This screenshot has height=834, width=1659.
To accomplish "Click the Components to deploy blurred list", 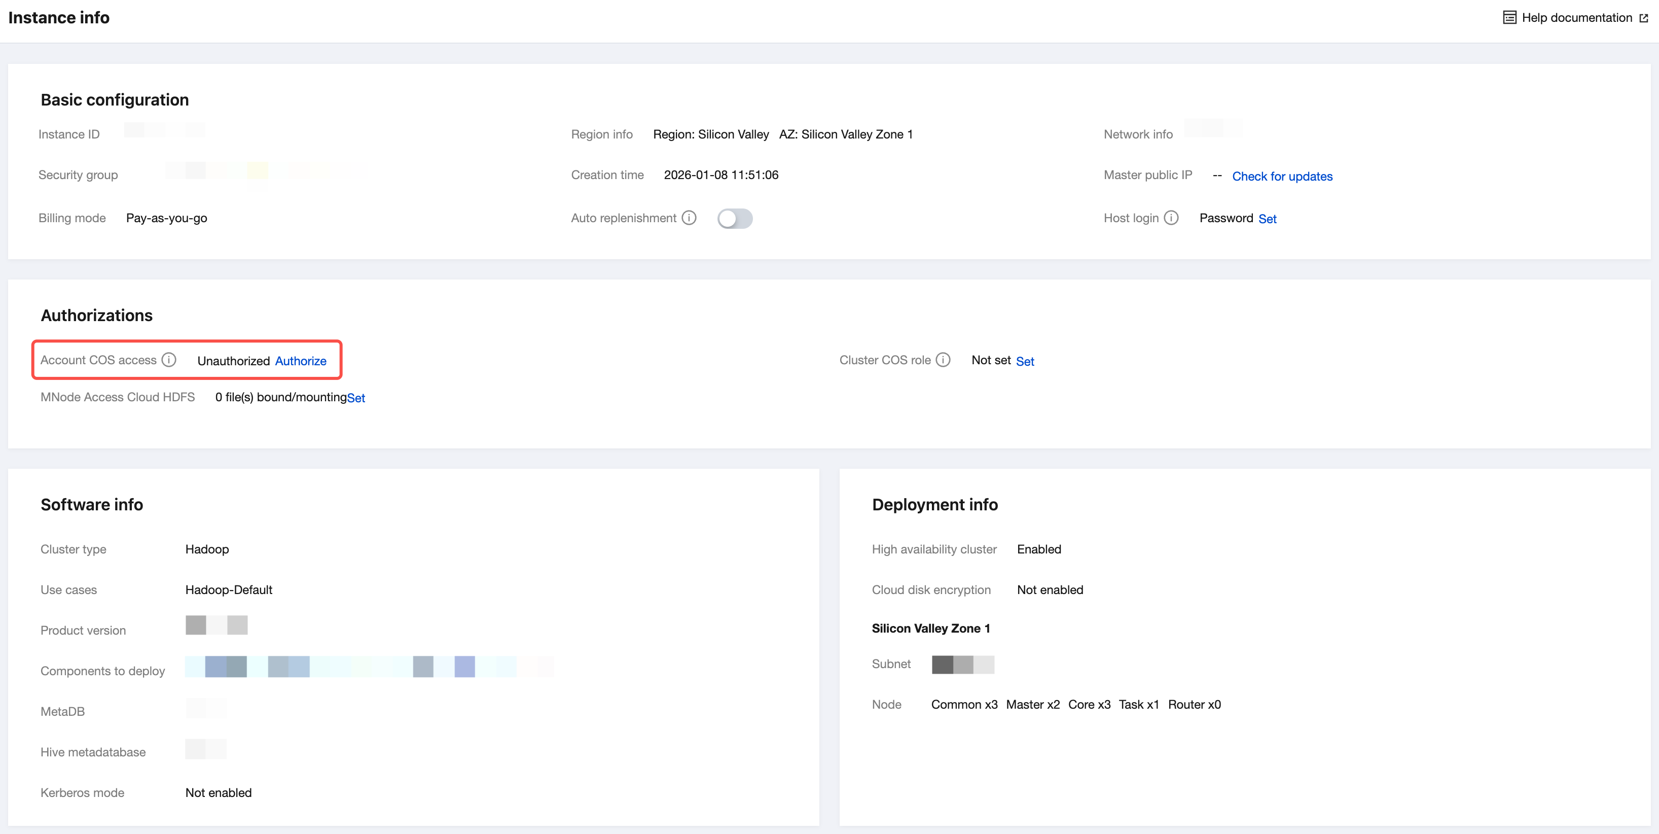I will [369, 667].
